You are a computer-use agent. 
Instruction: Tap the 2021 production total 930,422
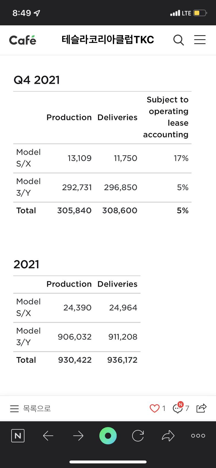[75, 360]
